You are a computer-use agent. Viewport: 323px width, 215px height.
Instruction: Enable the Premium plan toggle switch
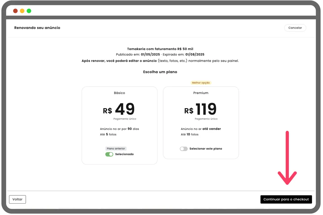pos(184,149)
